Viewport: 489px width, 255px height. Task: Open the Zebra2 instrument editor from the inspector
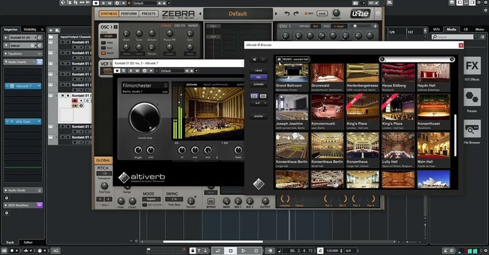(x=40, y=45)
